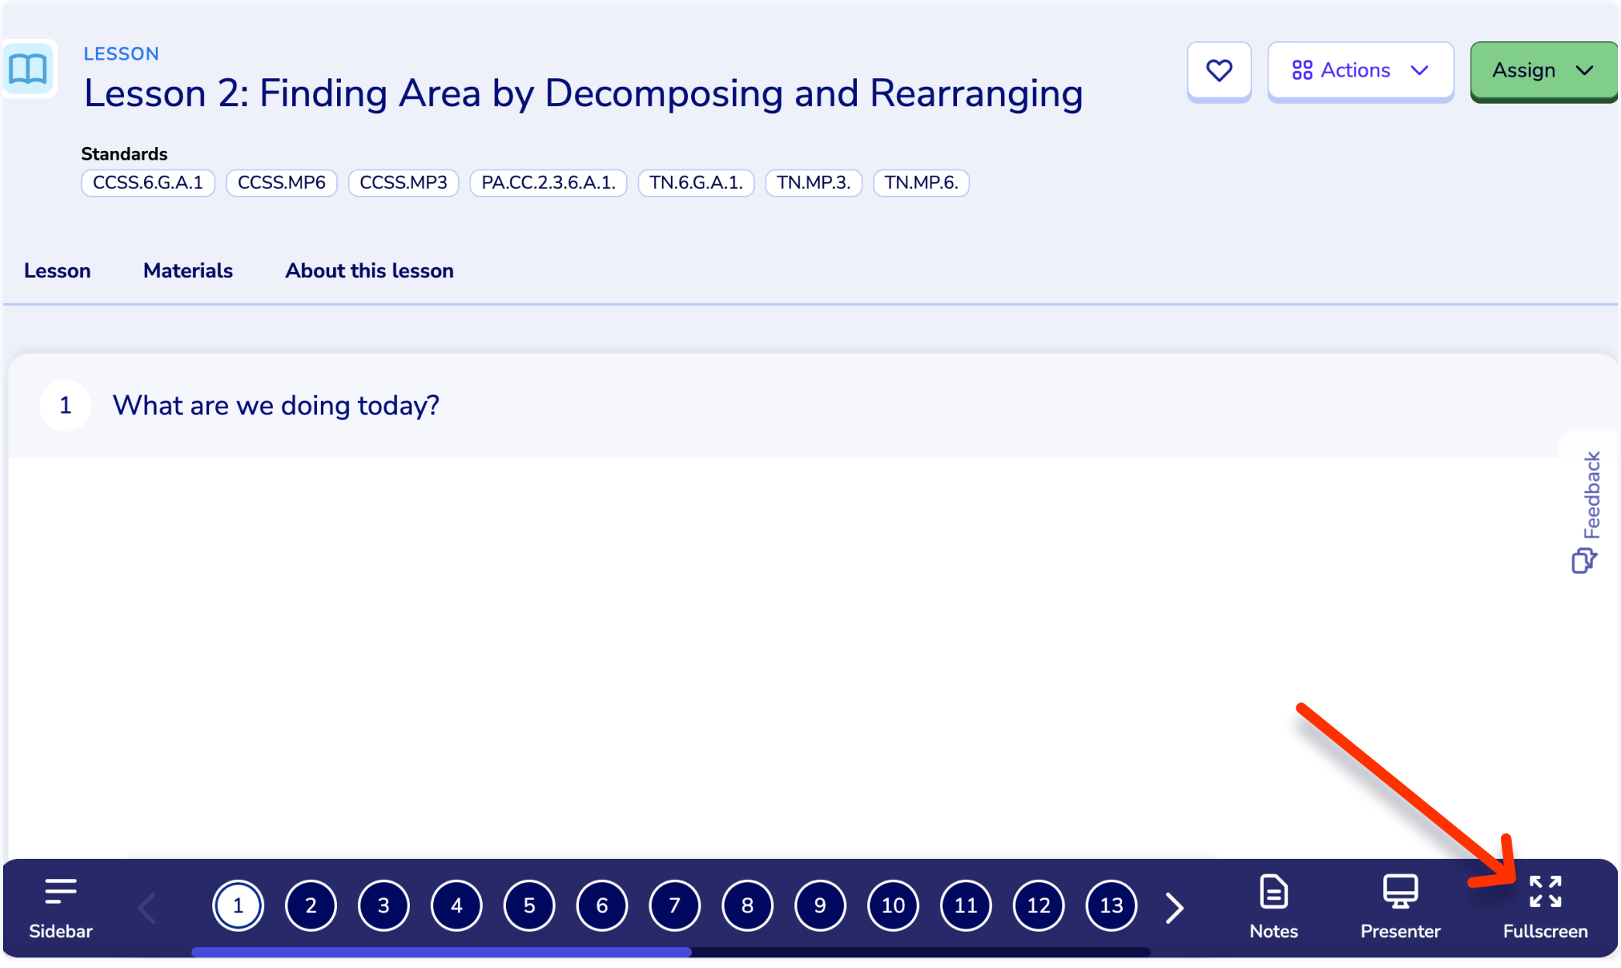Click the slide progress bar
The image size is (1621, 968).
coord(670,952)
